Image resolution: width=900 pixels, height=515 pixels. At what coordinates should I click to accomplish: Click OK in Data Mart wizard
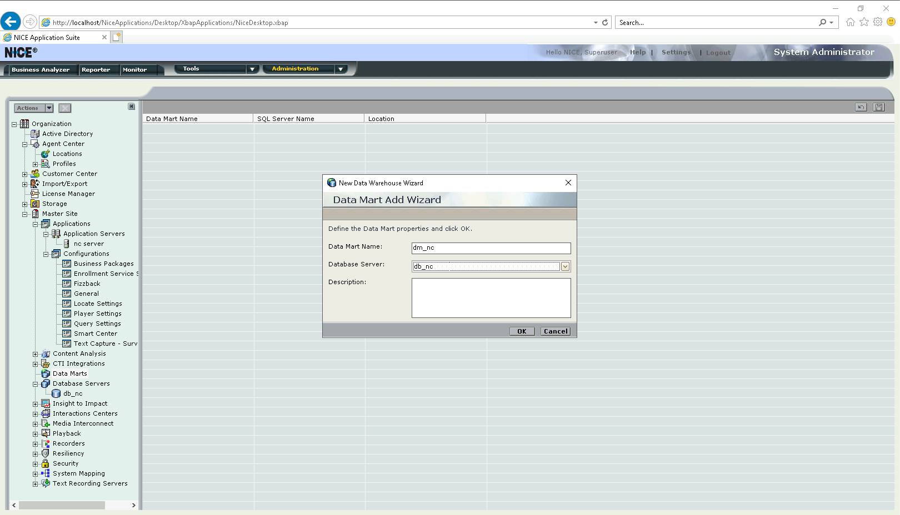[x=522, y=331]
